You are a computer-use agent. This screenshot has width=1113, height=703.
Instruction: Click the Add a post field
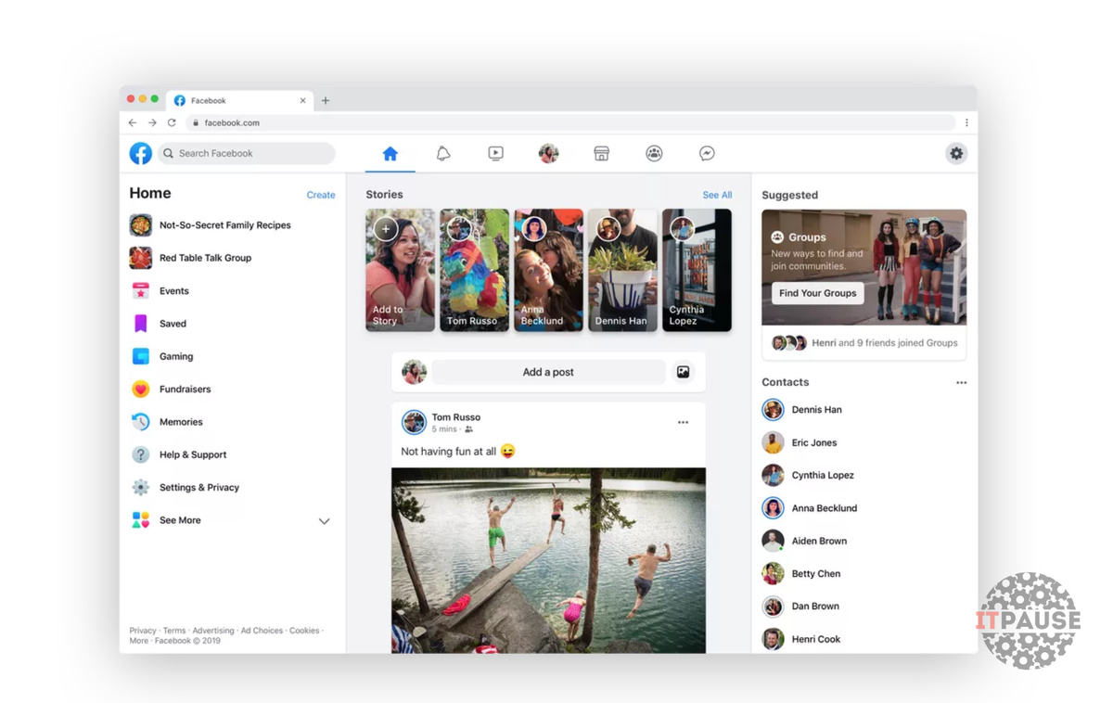pyautogui.click(x=548, y=372)
